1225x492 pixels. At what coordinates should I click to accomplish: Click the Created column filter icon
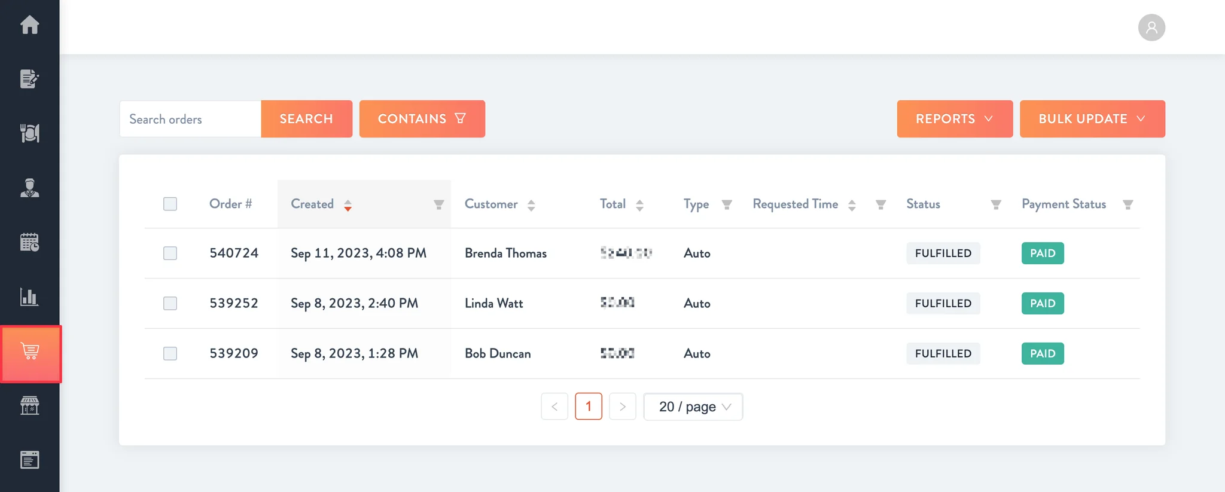point(438,204)
